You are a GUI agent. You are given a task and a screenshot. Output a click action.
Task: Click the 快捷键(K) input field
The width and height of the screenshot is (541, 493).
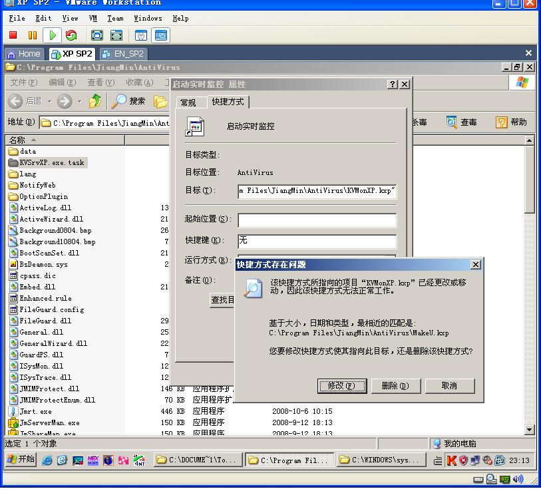coord(317,241)
